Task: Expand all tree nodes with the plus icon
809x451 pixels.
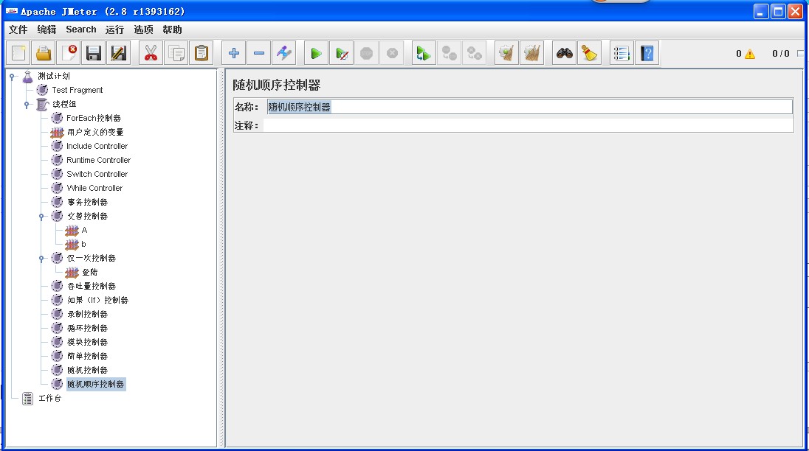Action: [234, 53]
